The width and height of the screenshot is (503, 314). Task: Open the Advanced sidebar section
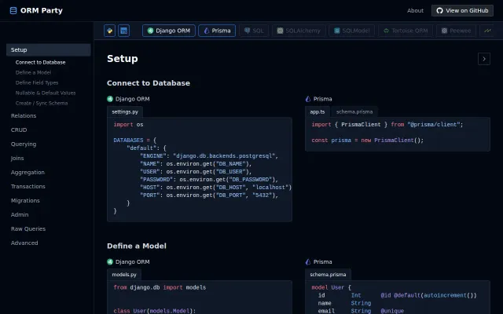click(x=24, y=243)
